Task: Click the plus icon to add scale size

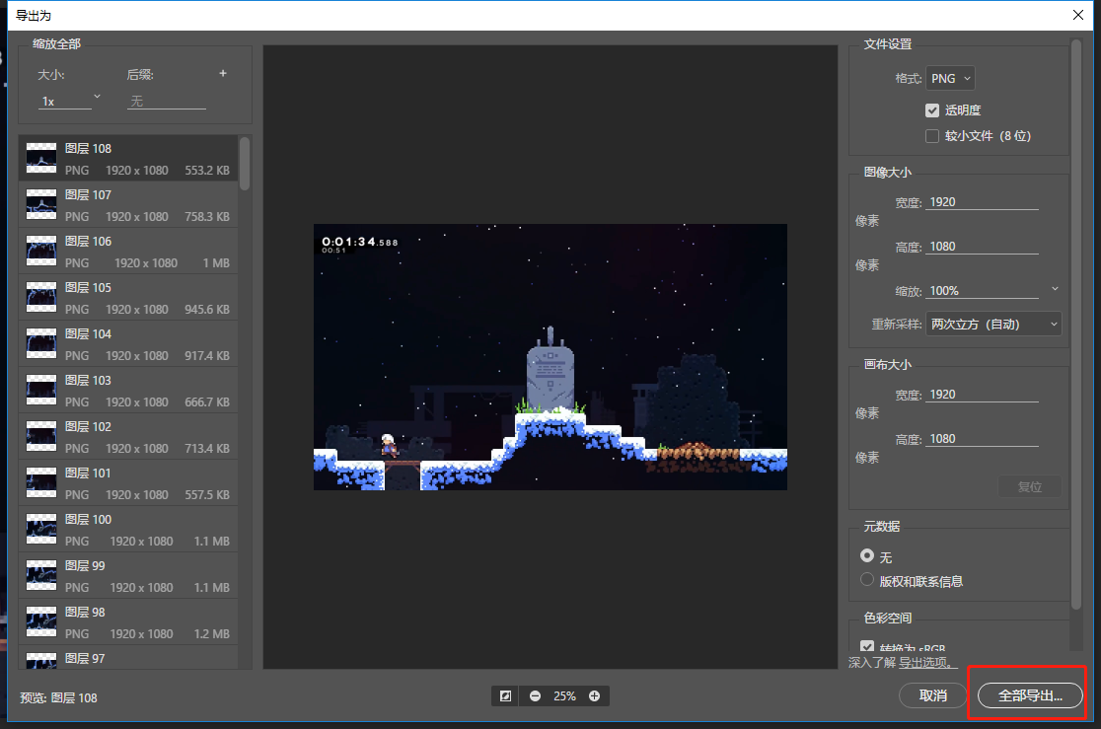Action: tap(223, 73)
